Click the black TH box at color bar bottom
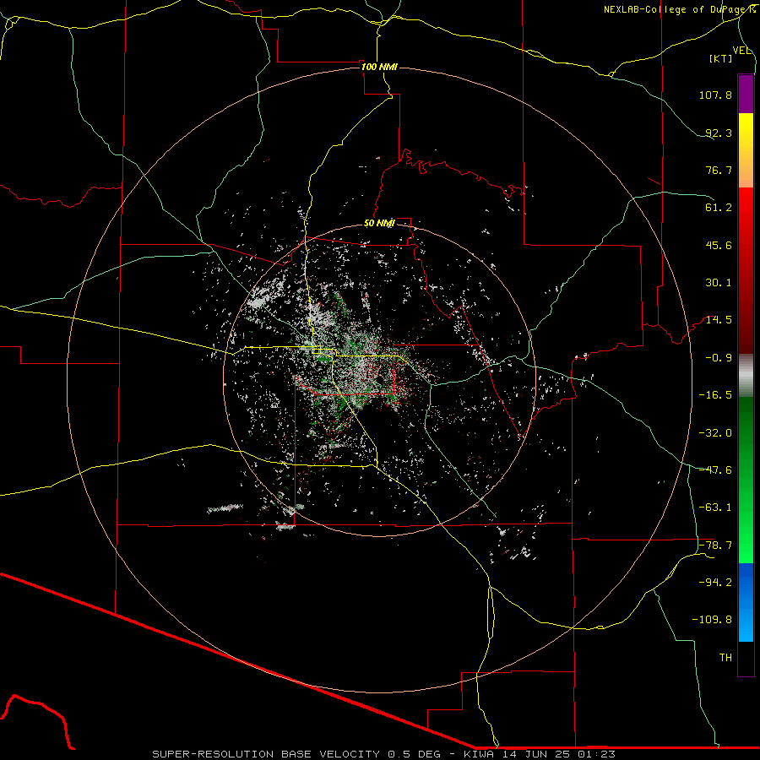The width and height of the screenshot is (760, 760). tap(746, 659)
